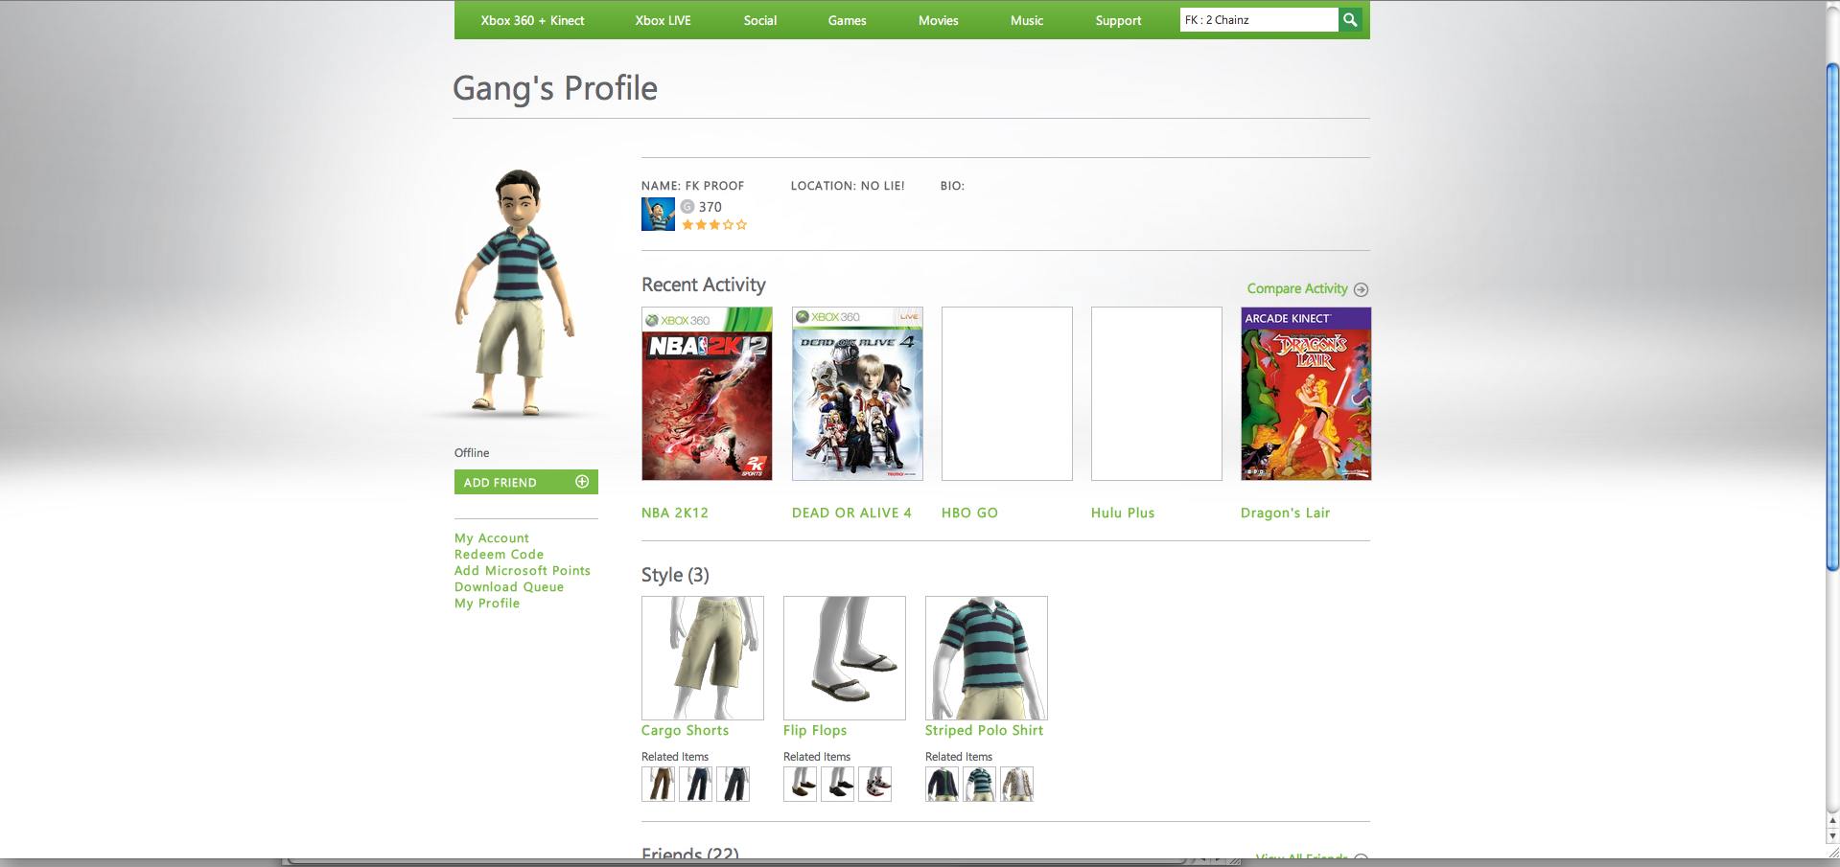Click the plus icon on Add Friend
The width and height of the screenshot is (1840, 867).
pos(582,482)
